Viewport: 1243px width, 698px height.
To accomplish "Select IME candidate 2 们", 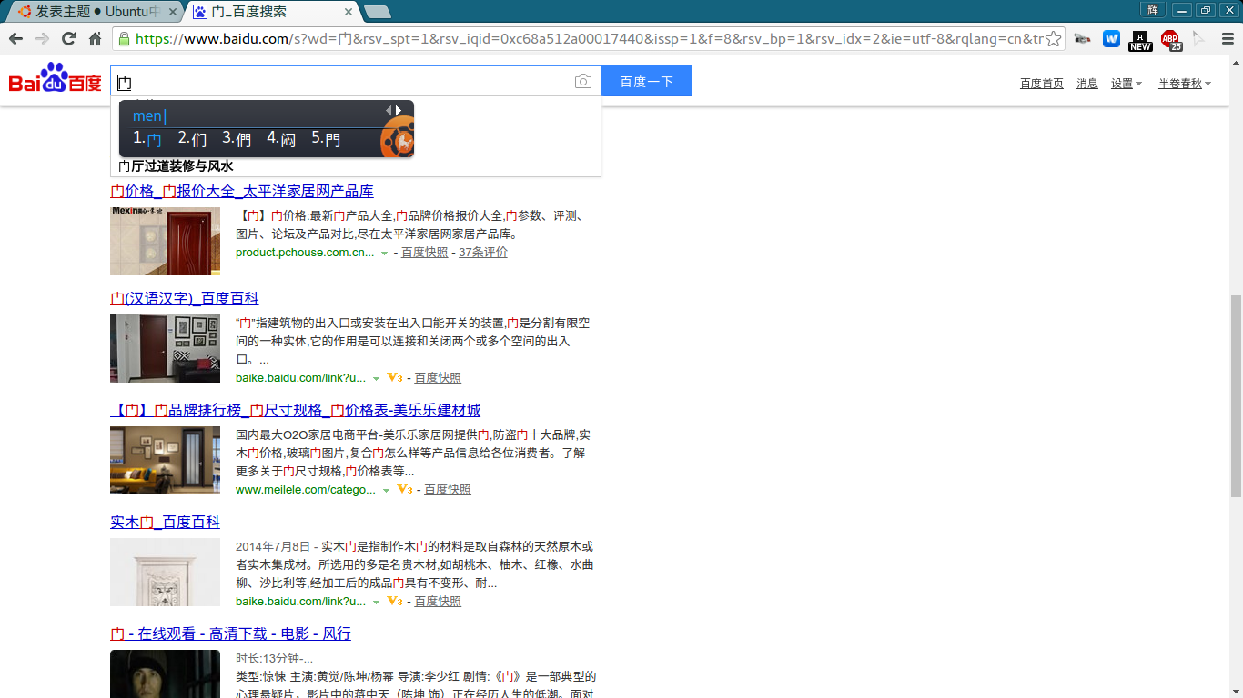I will (x=192, y=139).
